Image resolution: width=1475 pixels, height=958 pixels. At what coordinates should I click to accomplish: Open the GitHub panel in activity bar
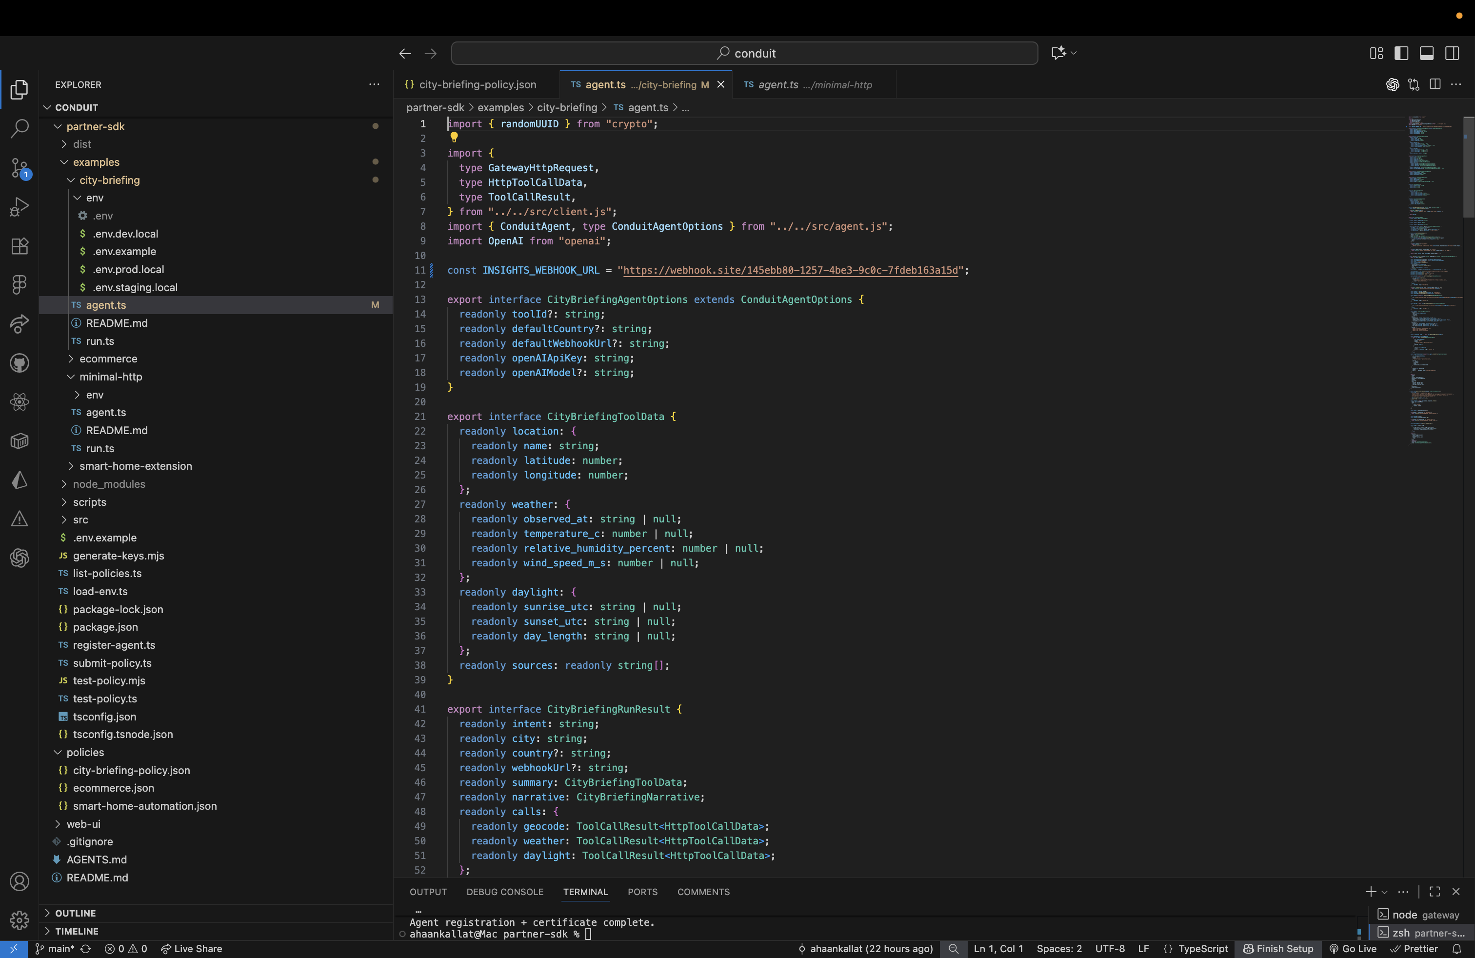click(19, 363)
